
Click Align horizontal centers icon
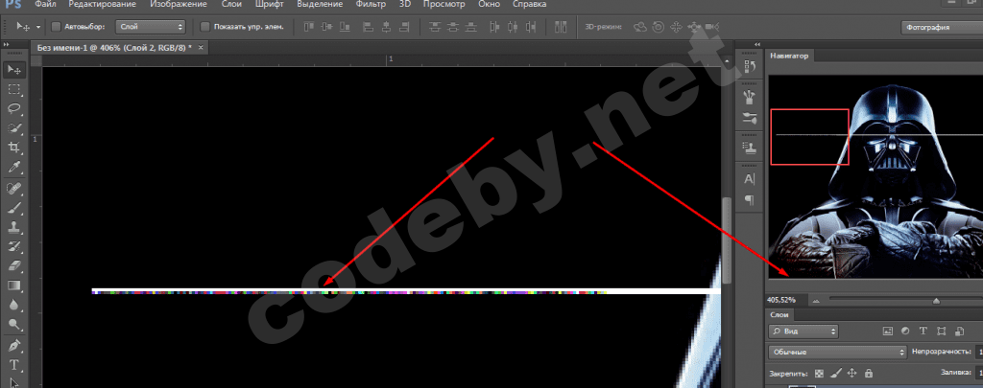click(386, 27)
